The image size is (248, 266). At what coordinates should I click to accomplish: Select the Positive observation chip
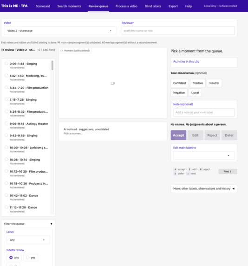coord(198,83)
